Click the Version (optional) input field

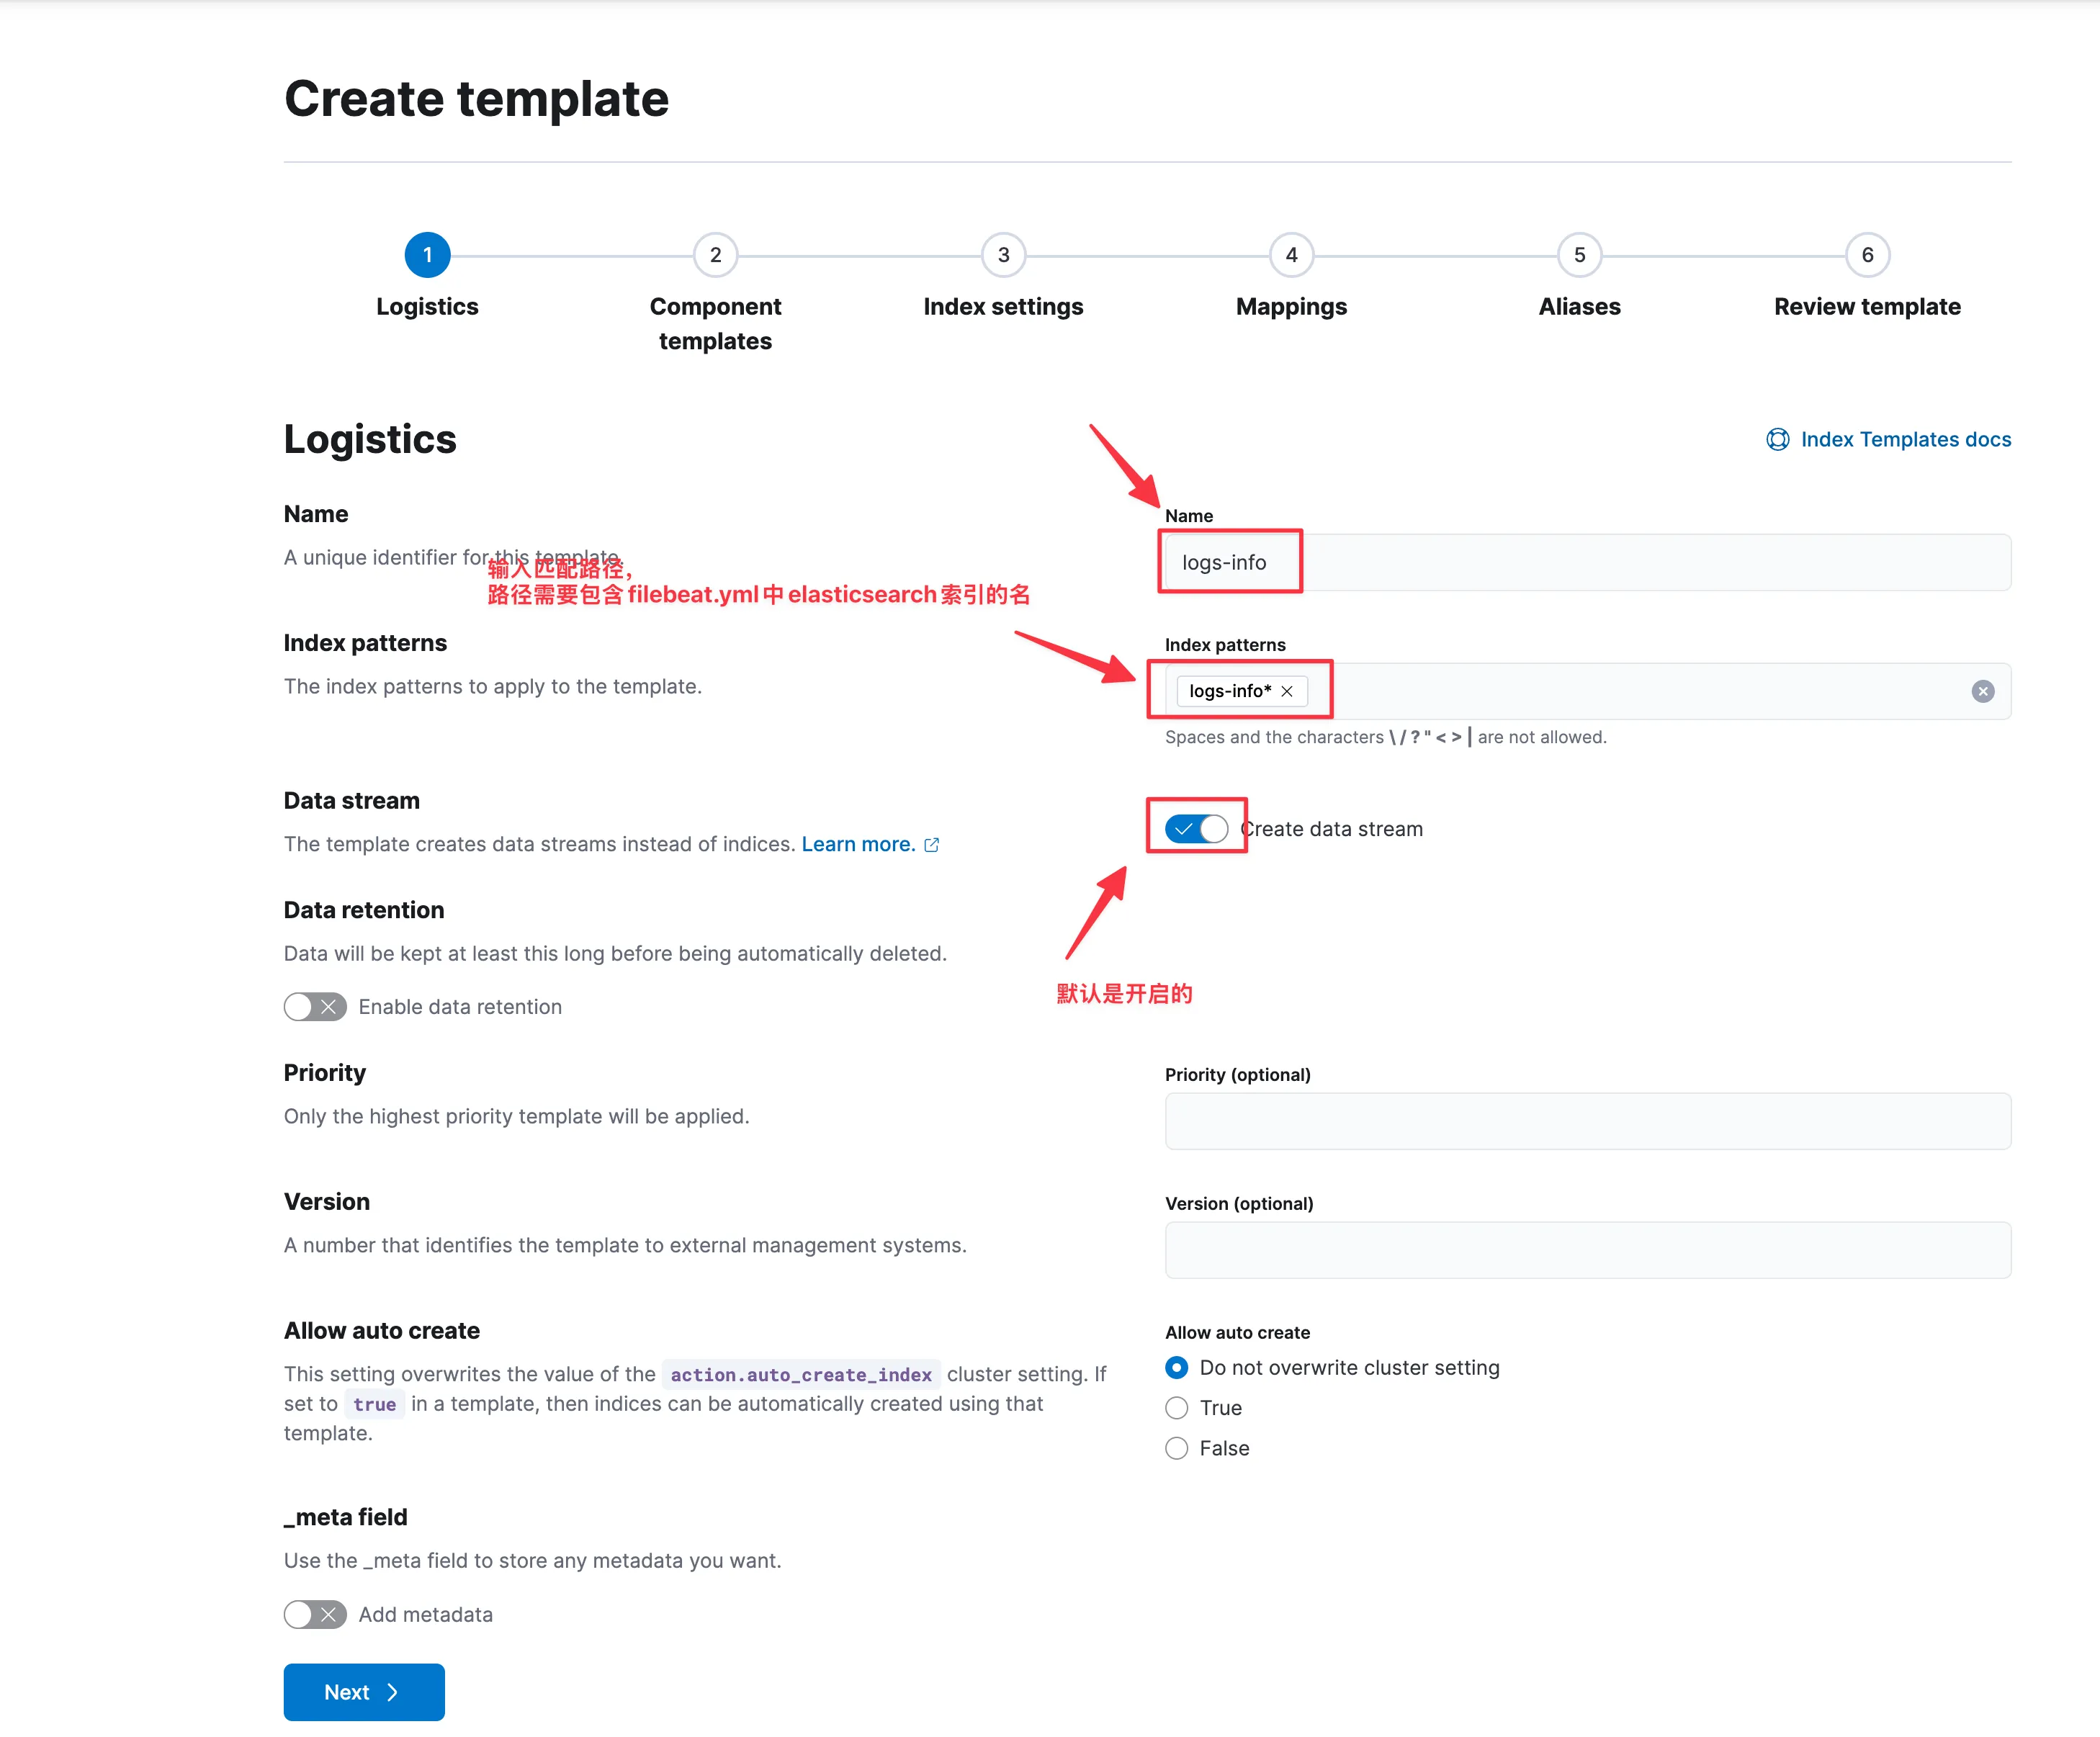(x=1587, y=1250)
